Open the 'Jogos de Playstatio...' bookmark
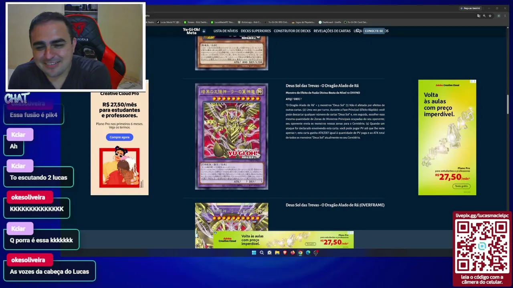This screenshot has height=288, width=513. (303, 22)
